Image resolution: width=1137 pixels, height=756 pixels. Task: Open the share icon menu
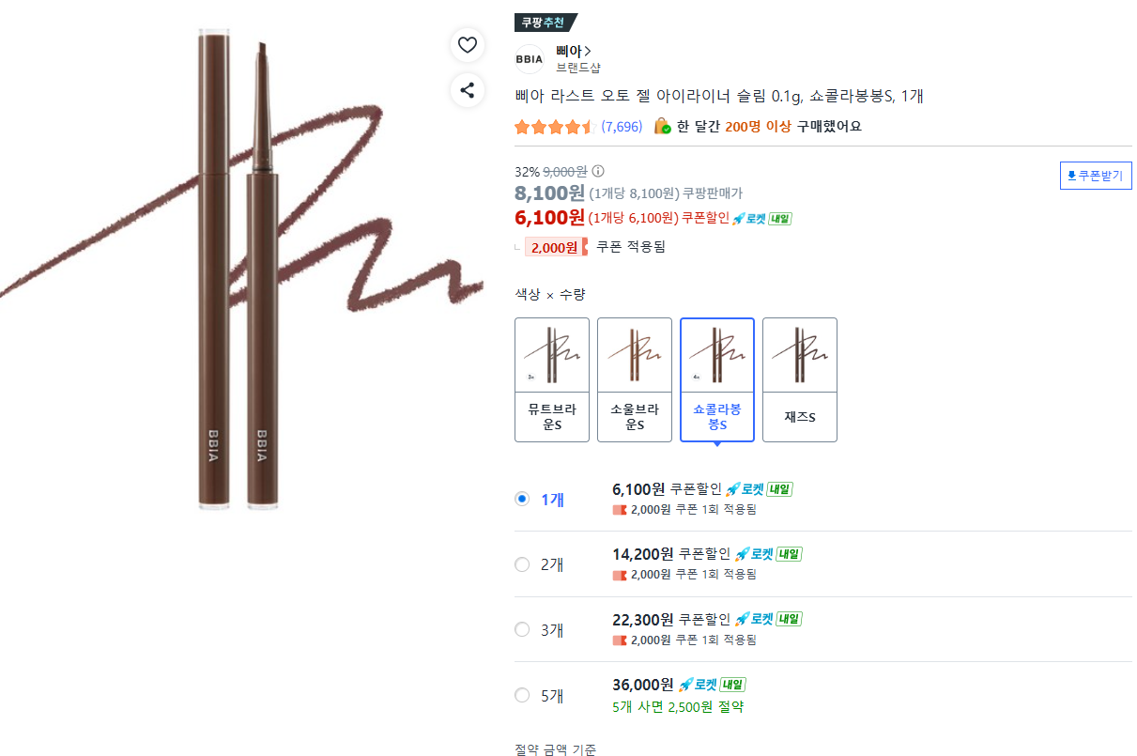pyautogui.click(x=467, y=90)
